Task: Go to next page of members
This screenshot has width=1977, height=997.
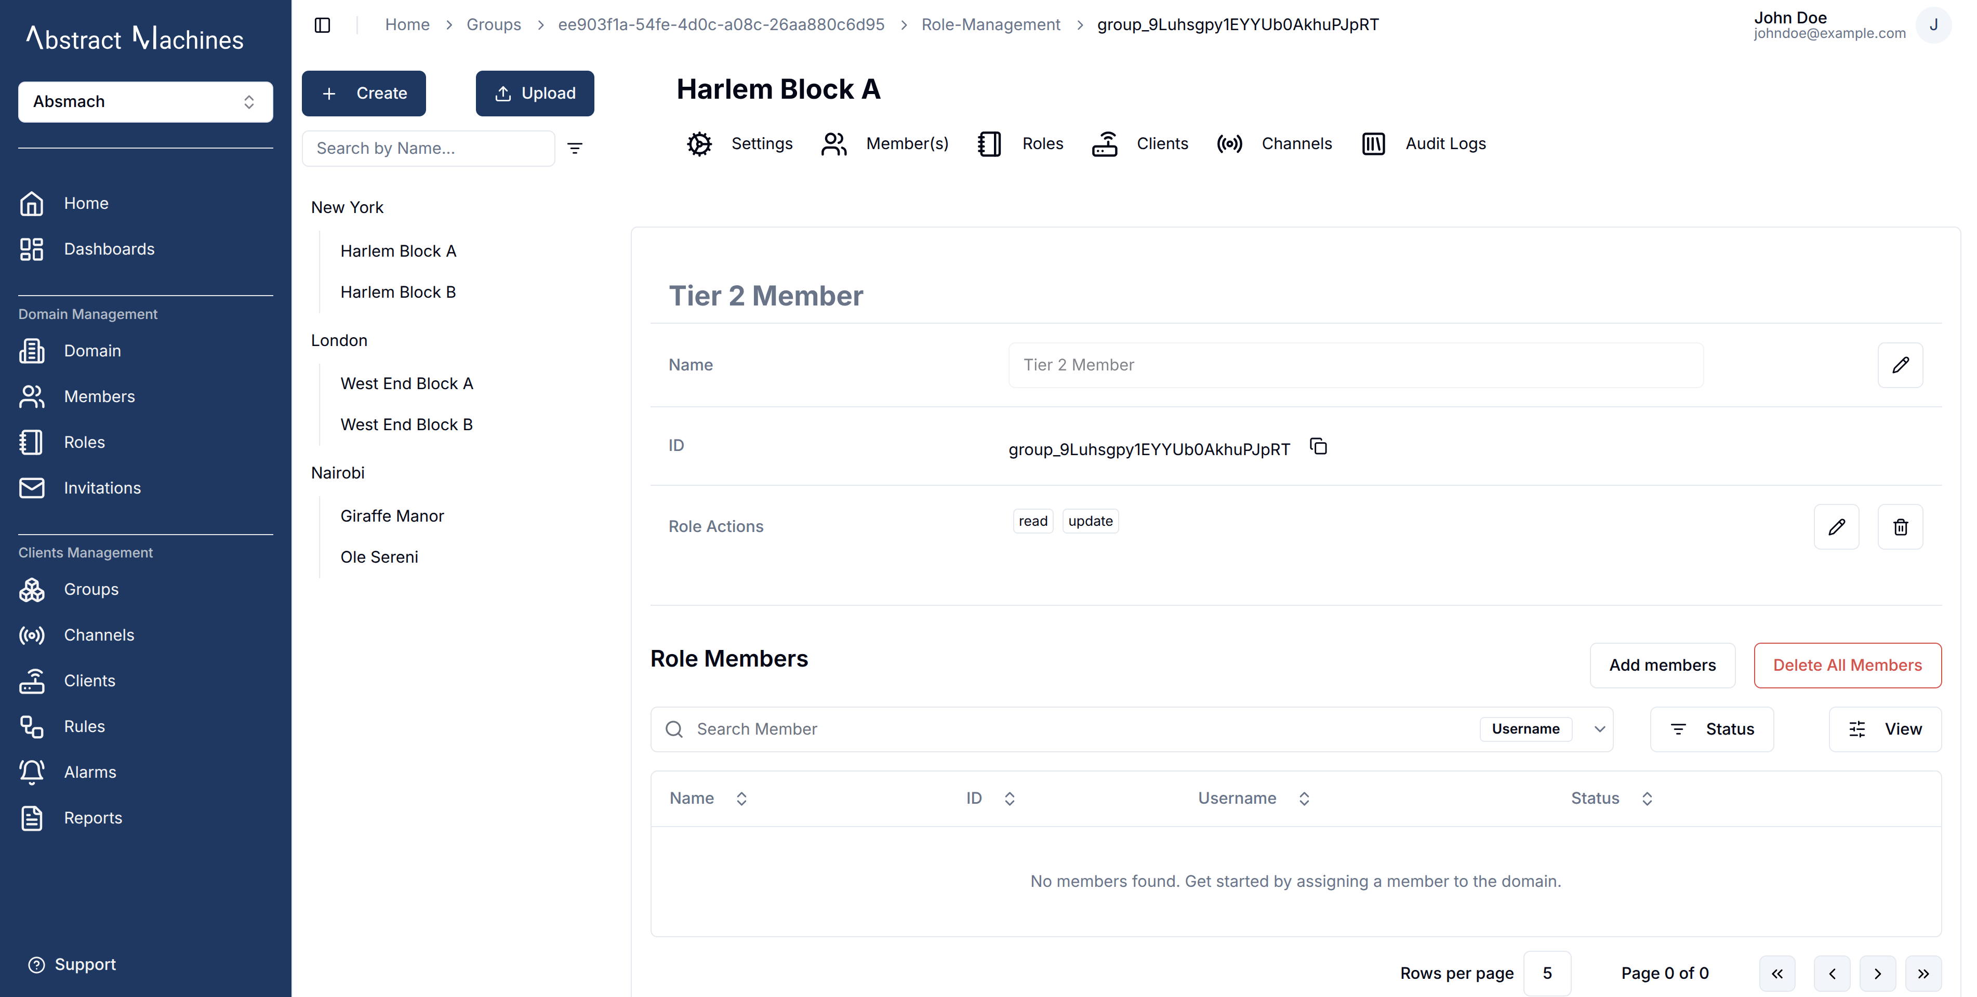Action: (x=1878, y=974)
